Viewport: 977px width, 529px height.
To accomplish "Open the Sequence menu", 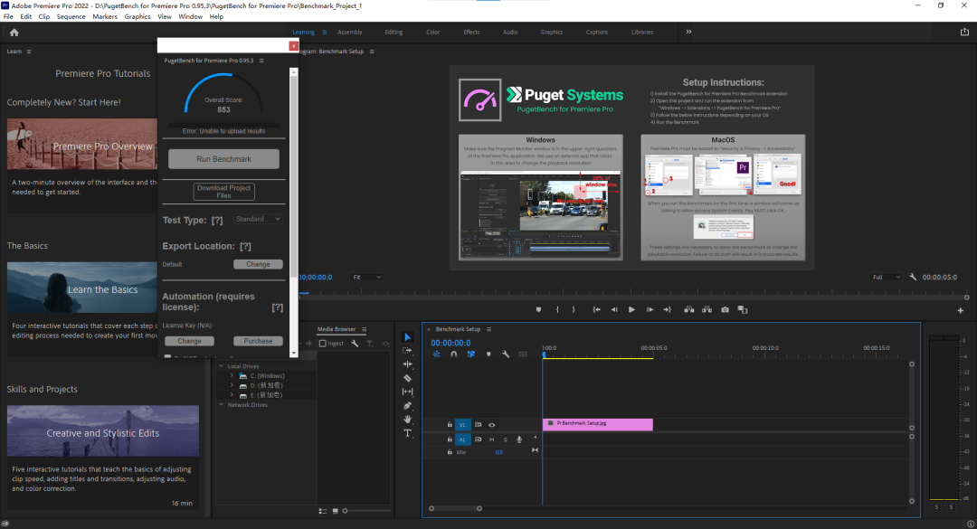I will click(x=71, y=16).
